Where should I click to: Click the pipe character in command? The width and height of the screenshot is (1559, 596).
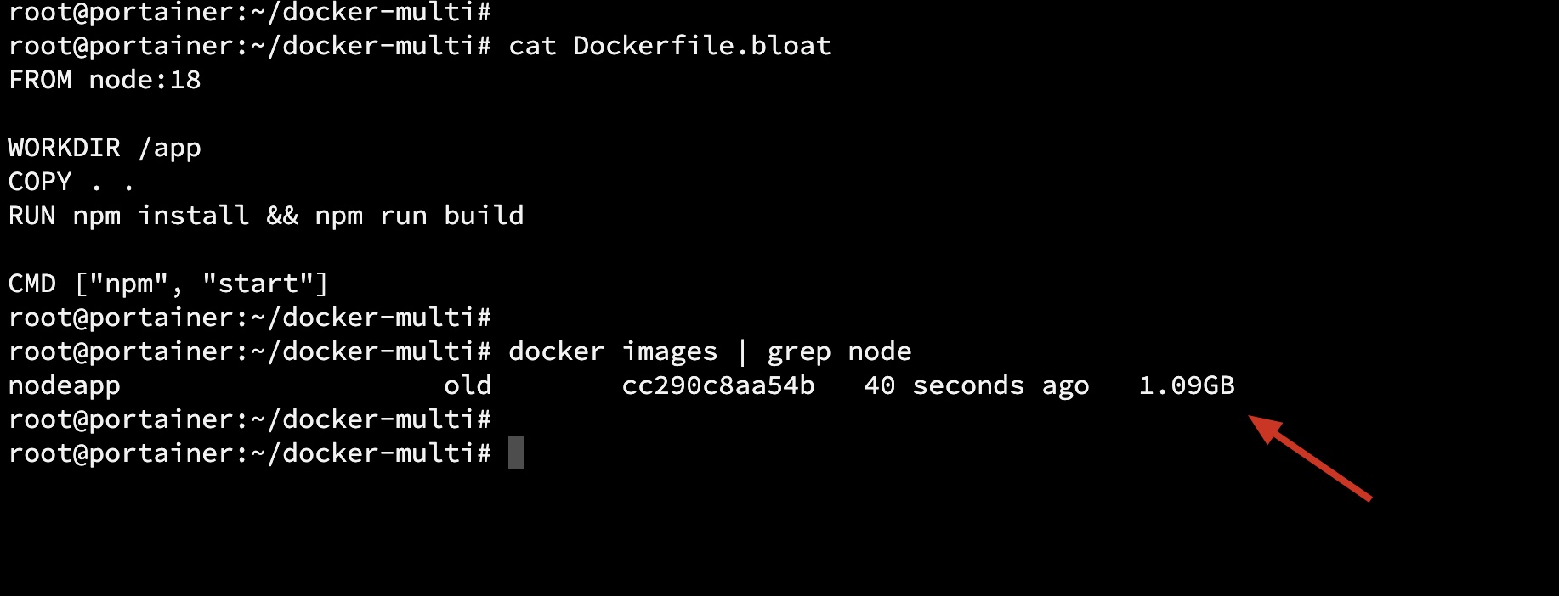[743, 351]
